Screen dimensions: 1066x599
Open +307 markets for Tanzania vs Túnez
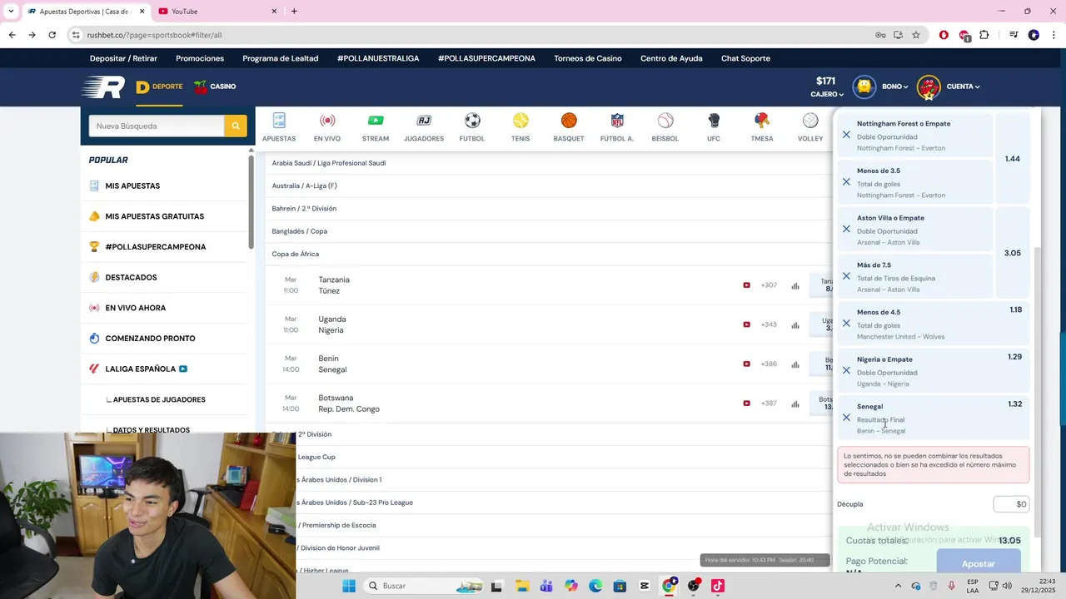[769, 285]
